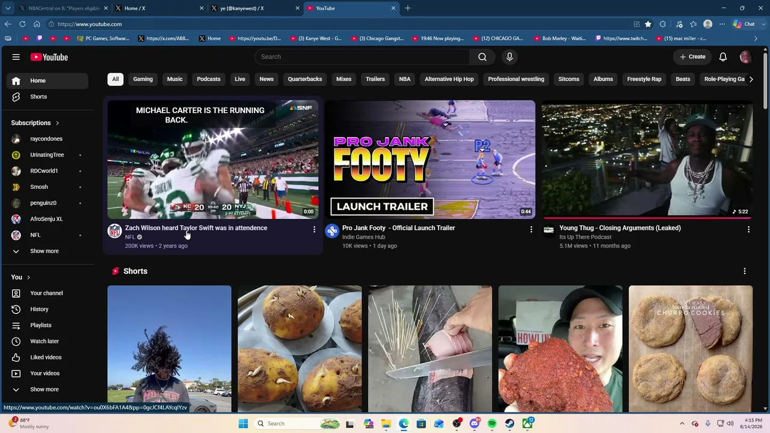Click the favorites star in the address bar

(648, 24)
